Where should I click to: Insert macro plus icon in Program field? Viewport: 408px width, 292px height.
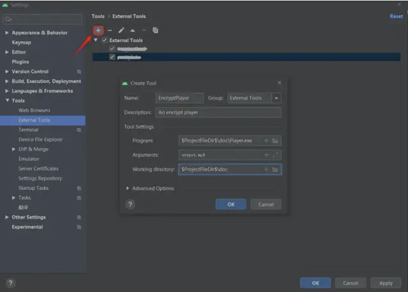(x=266, y=141)
